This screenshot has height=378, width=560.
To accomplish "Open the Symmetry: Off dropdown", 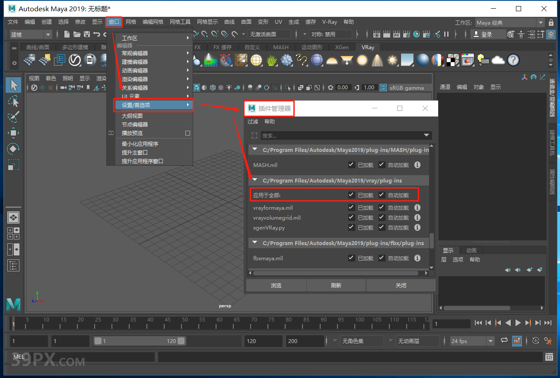I will tap(331, 35).
